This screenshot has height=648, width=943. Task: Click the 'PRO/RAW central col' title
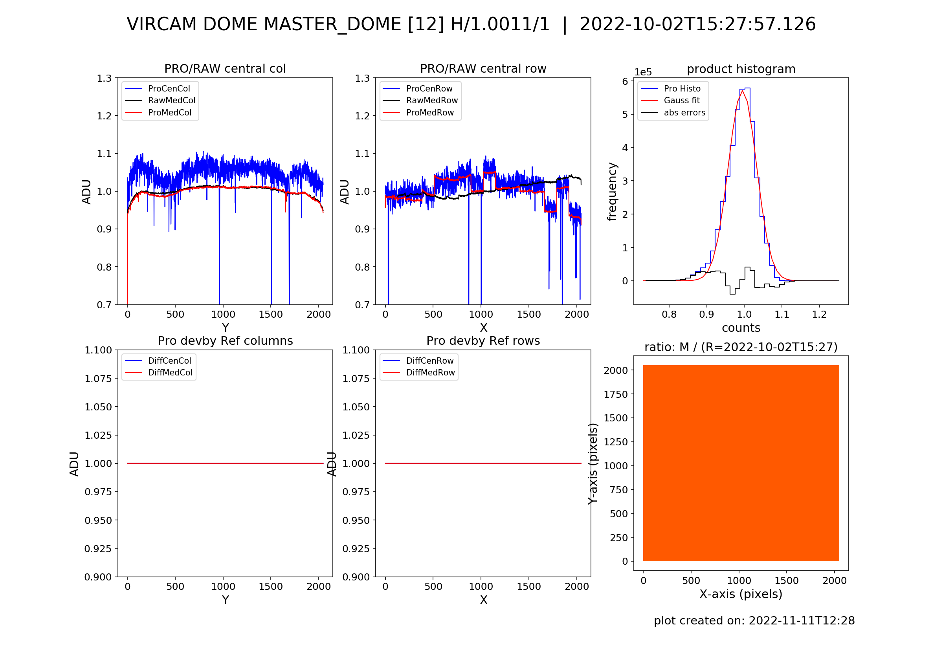coord(225,69)
